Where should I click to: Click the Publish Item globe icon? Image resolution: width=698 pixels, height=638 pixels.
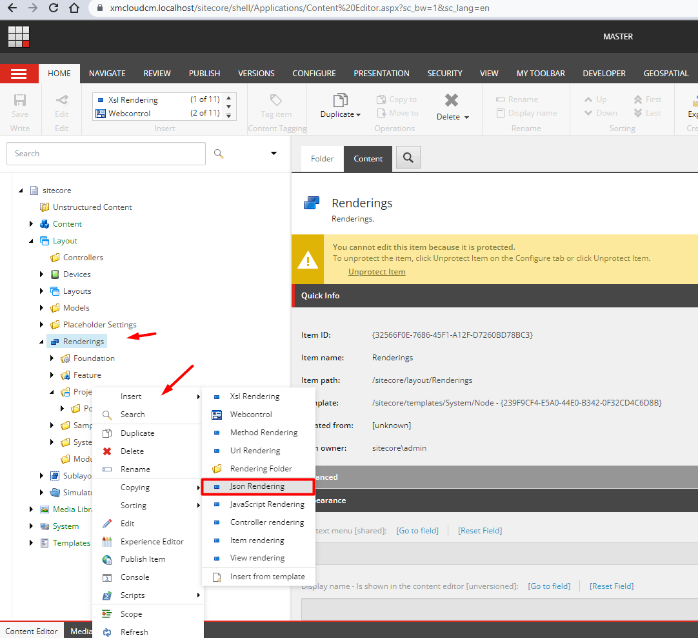click(x=107, y=559)
